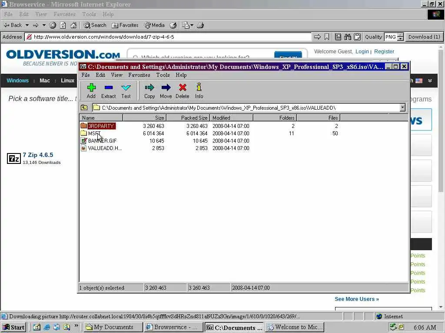
Task: Click the Login link
Action: tap(362, 52)
